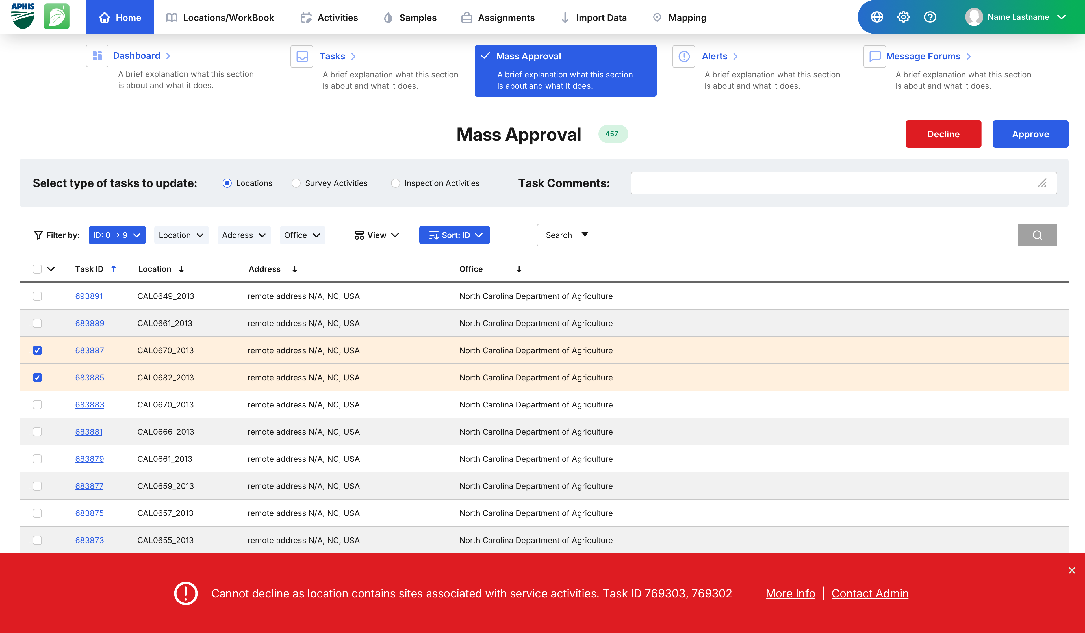Check the box for task 693891
Screen dimensions: 1085x633
(x=38, y=296)
